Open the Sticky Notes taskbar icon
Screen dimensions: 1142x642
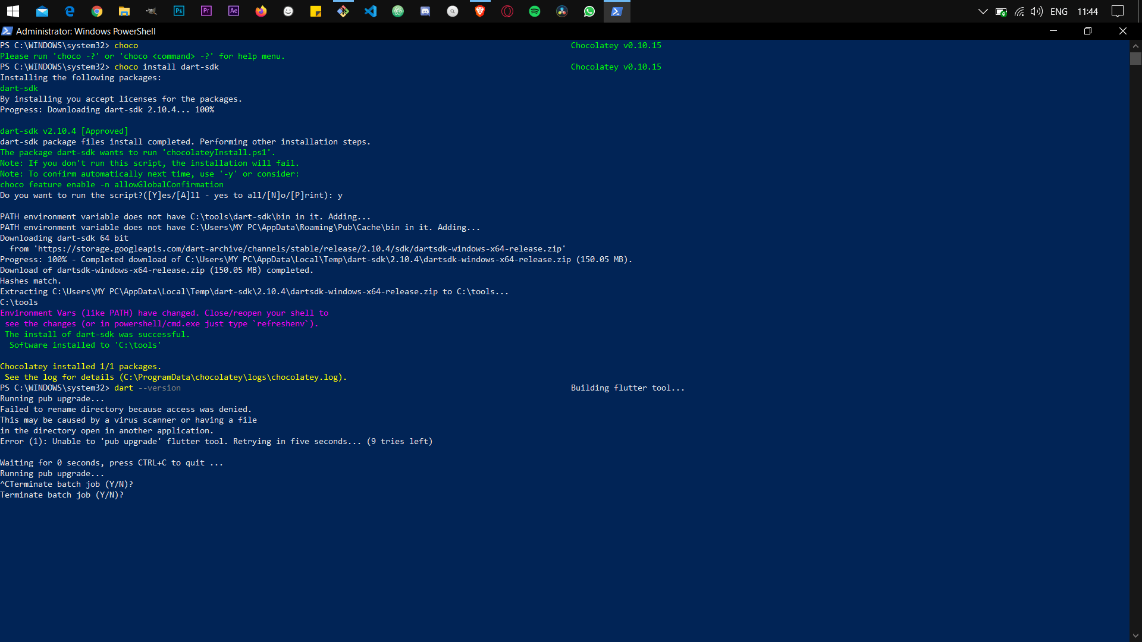click(316, 11)
